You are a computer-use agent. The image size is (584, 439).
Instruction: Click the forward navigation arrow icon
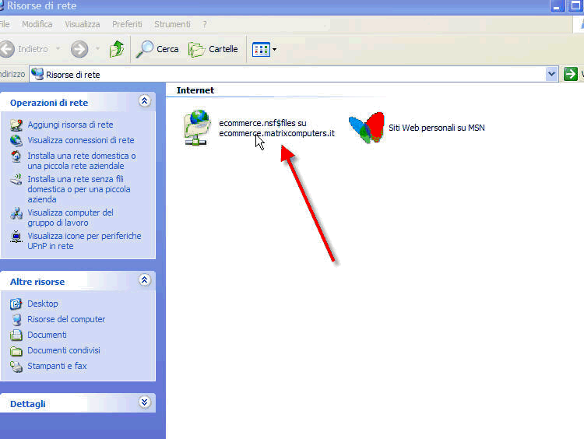pos(79,49)
